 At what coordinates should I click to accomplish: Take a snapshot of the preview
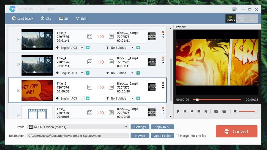(x=216, y=111)
